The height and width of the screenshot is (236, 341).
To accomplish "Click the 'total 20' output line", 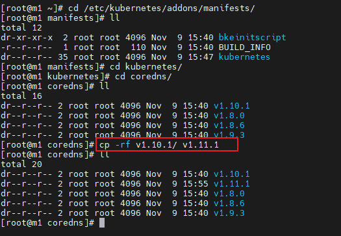I will pyautogui.click(x=21, y=164).
